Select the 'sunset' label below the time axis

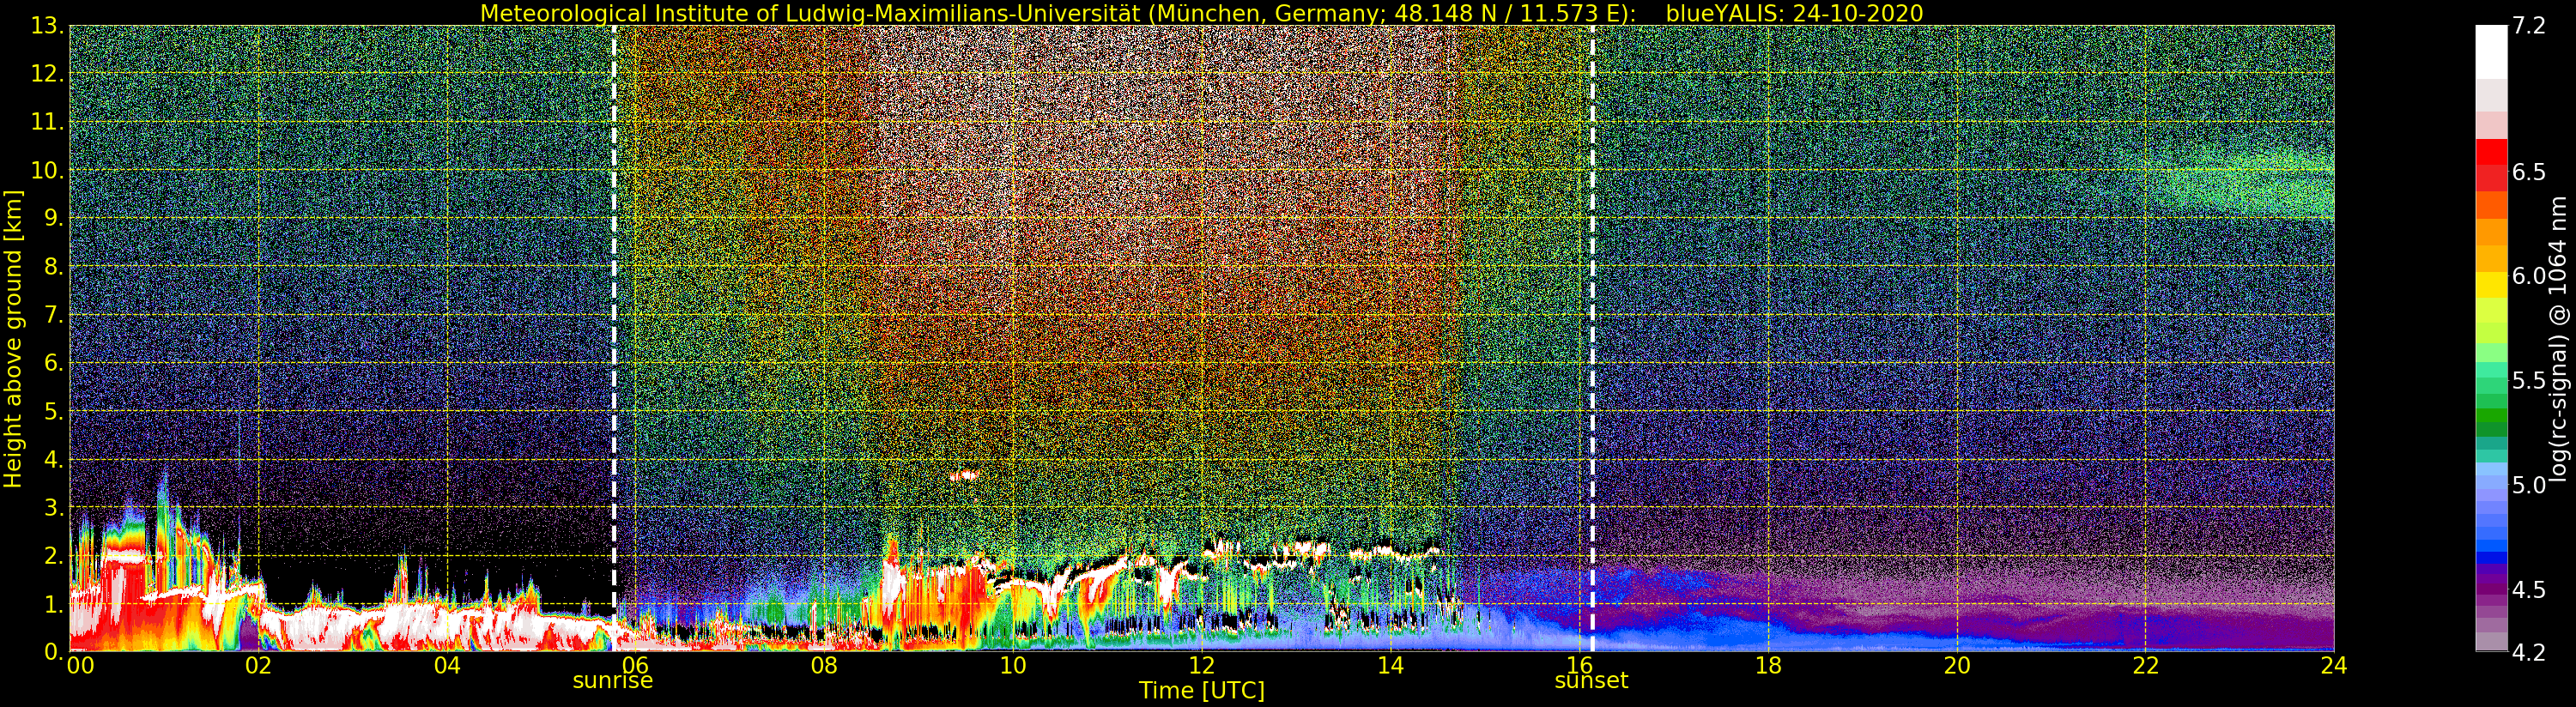[x=1591, y=681]
